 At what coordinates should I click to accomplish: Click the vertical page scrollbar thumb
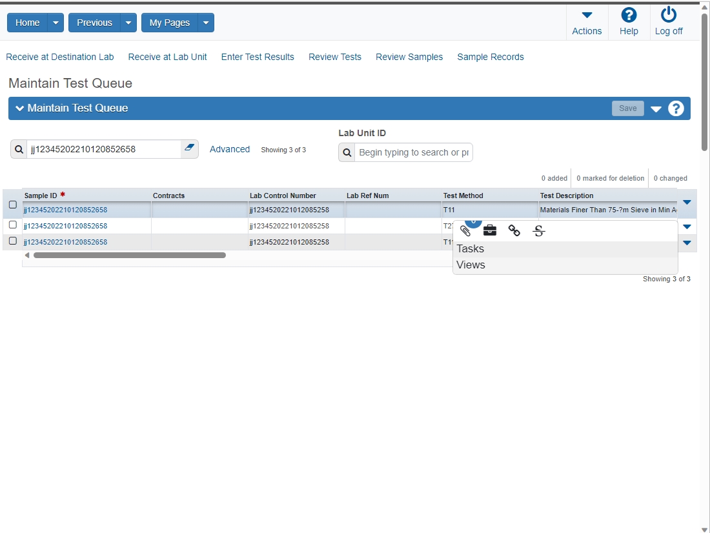click(x=704, y=83)
